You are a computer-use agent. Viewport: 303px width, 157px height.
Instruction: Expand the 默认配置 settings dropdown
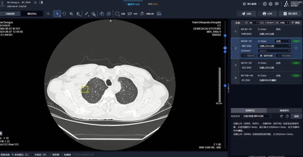click(x=251, y=4)
